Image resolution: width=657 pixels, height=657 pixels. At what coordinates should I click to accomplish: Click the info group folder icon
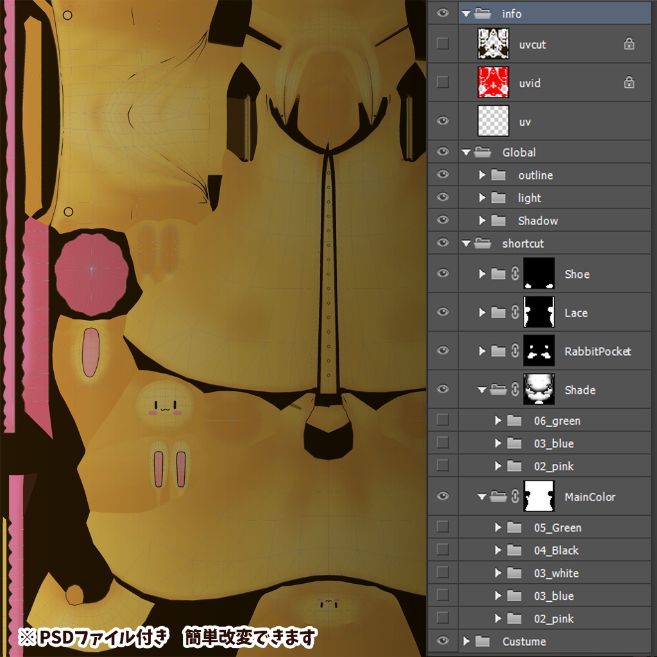pyautogui.click(x=482, y=13)
